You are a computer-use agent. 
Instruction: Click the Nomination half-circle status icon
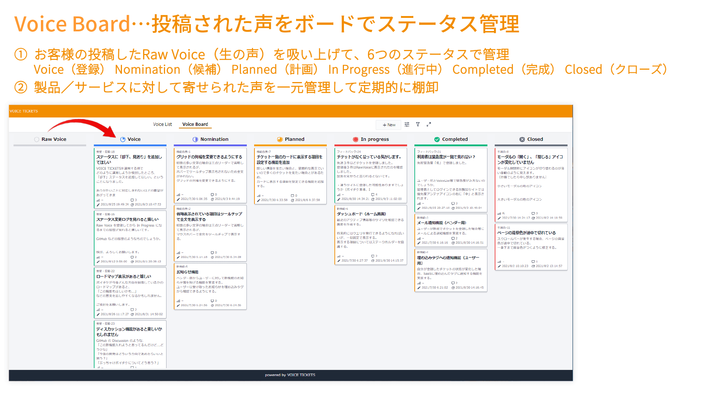pos(195,139)
